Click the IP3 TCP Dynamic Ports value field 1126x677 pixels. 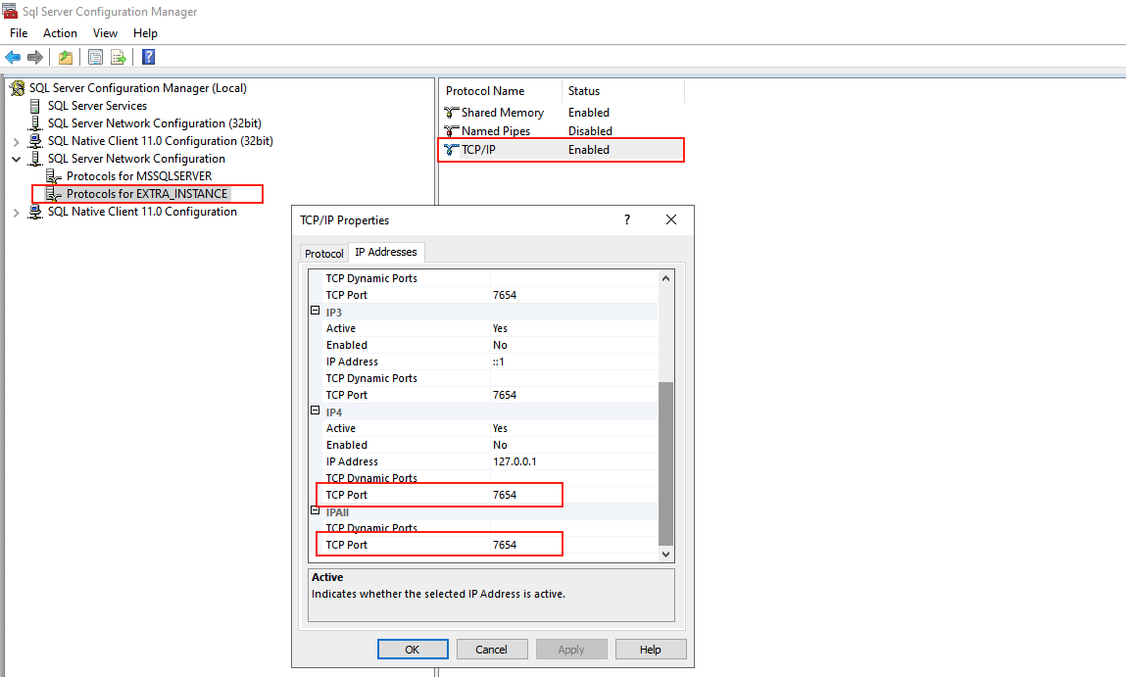pos(573,378)
